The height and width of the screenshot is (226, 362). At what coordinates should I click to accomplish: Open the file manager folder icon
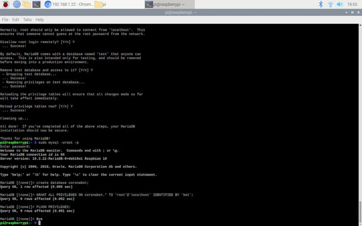(26, 4)
